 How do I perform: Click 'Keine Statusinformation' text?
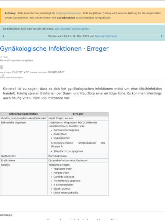11,77
